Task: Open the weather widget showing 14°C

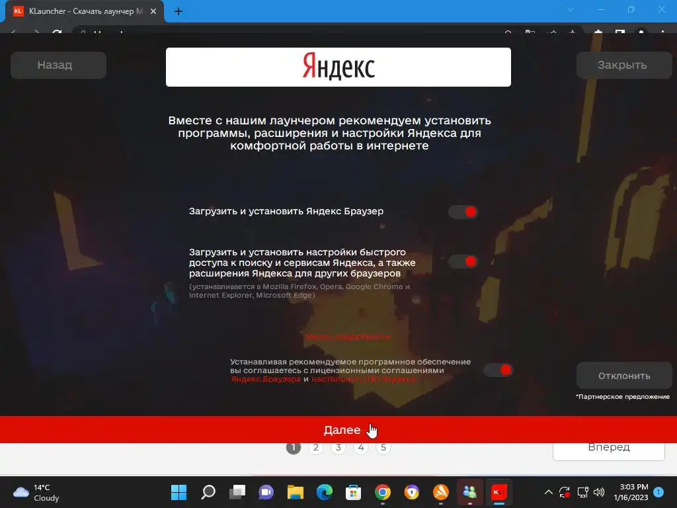Action: pos(36,492)
